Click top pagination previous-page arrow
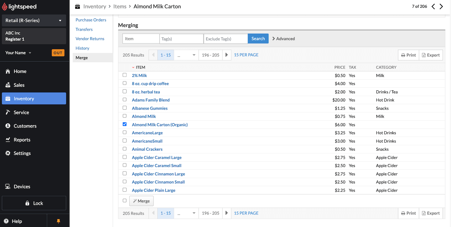 click(x=153, y=55)
